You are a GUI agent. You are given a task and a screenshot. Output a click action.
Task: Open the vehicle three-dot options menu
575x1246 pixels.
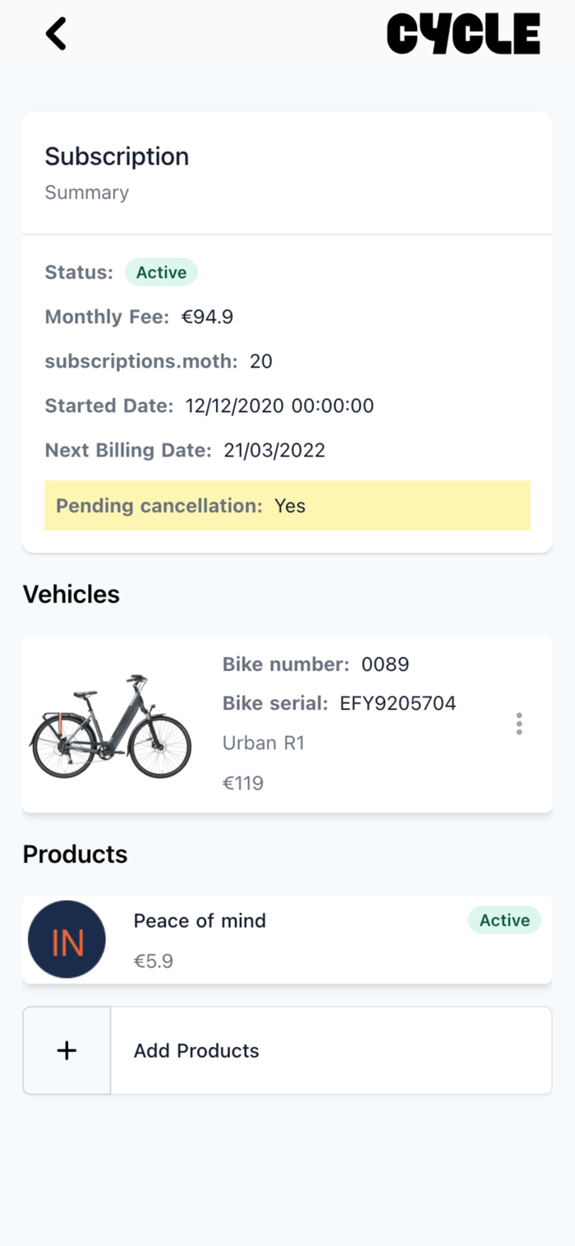(518, 724)
